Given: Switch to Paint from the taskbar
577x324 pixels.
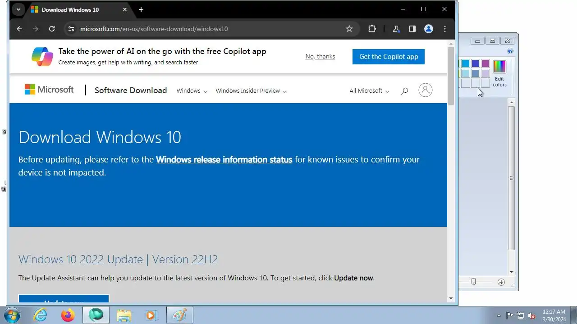Looking at the screenshot, I should [179, 315].
